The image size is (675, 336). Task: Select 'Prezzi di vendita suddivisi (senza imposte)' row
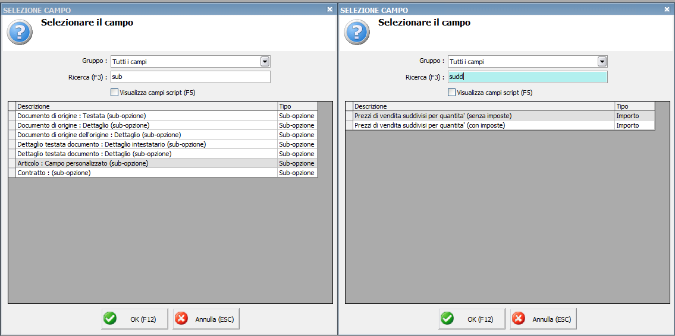501,116
